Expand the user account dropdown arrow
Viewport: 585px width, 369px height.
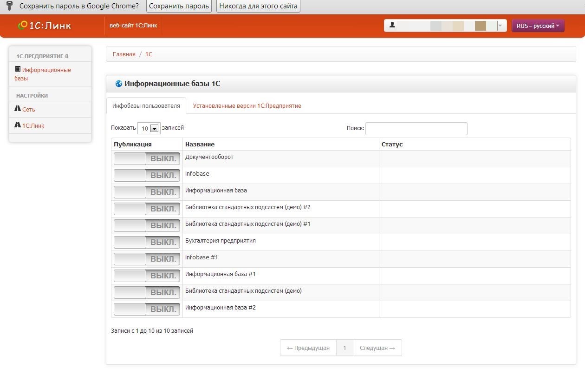tap(500, 26)
